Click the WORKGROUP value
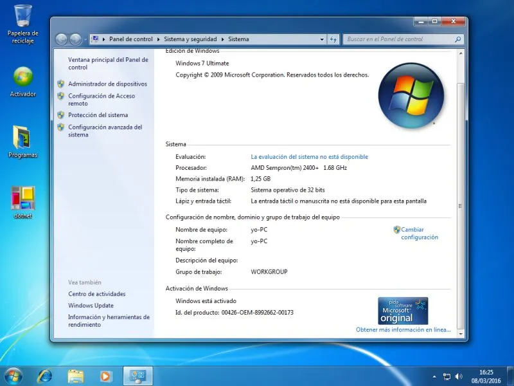 (269, 271)
